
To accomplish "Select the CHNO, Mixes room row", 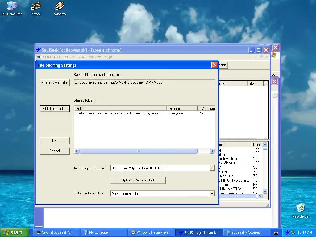I will [x=241, y=180].
